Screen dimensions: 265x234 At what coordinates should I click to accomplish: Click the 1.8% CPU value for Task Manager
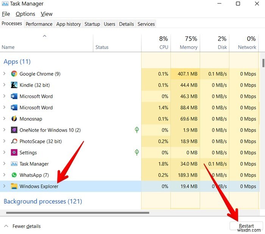point(163,164)
